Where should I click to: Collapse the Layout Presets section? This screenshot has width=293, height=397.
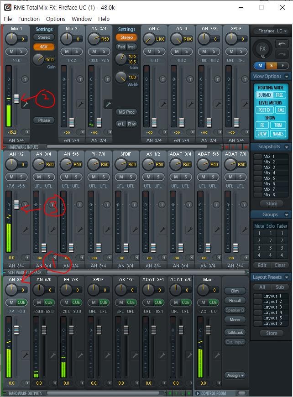click(287, 277)
